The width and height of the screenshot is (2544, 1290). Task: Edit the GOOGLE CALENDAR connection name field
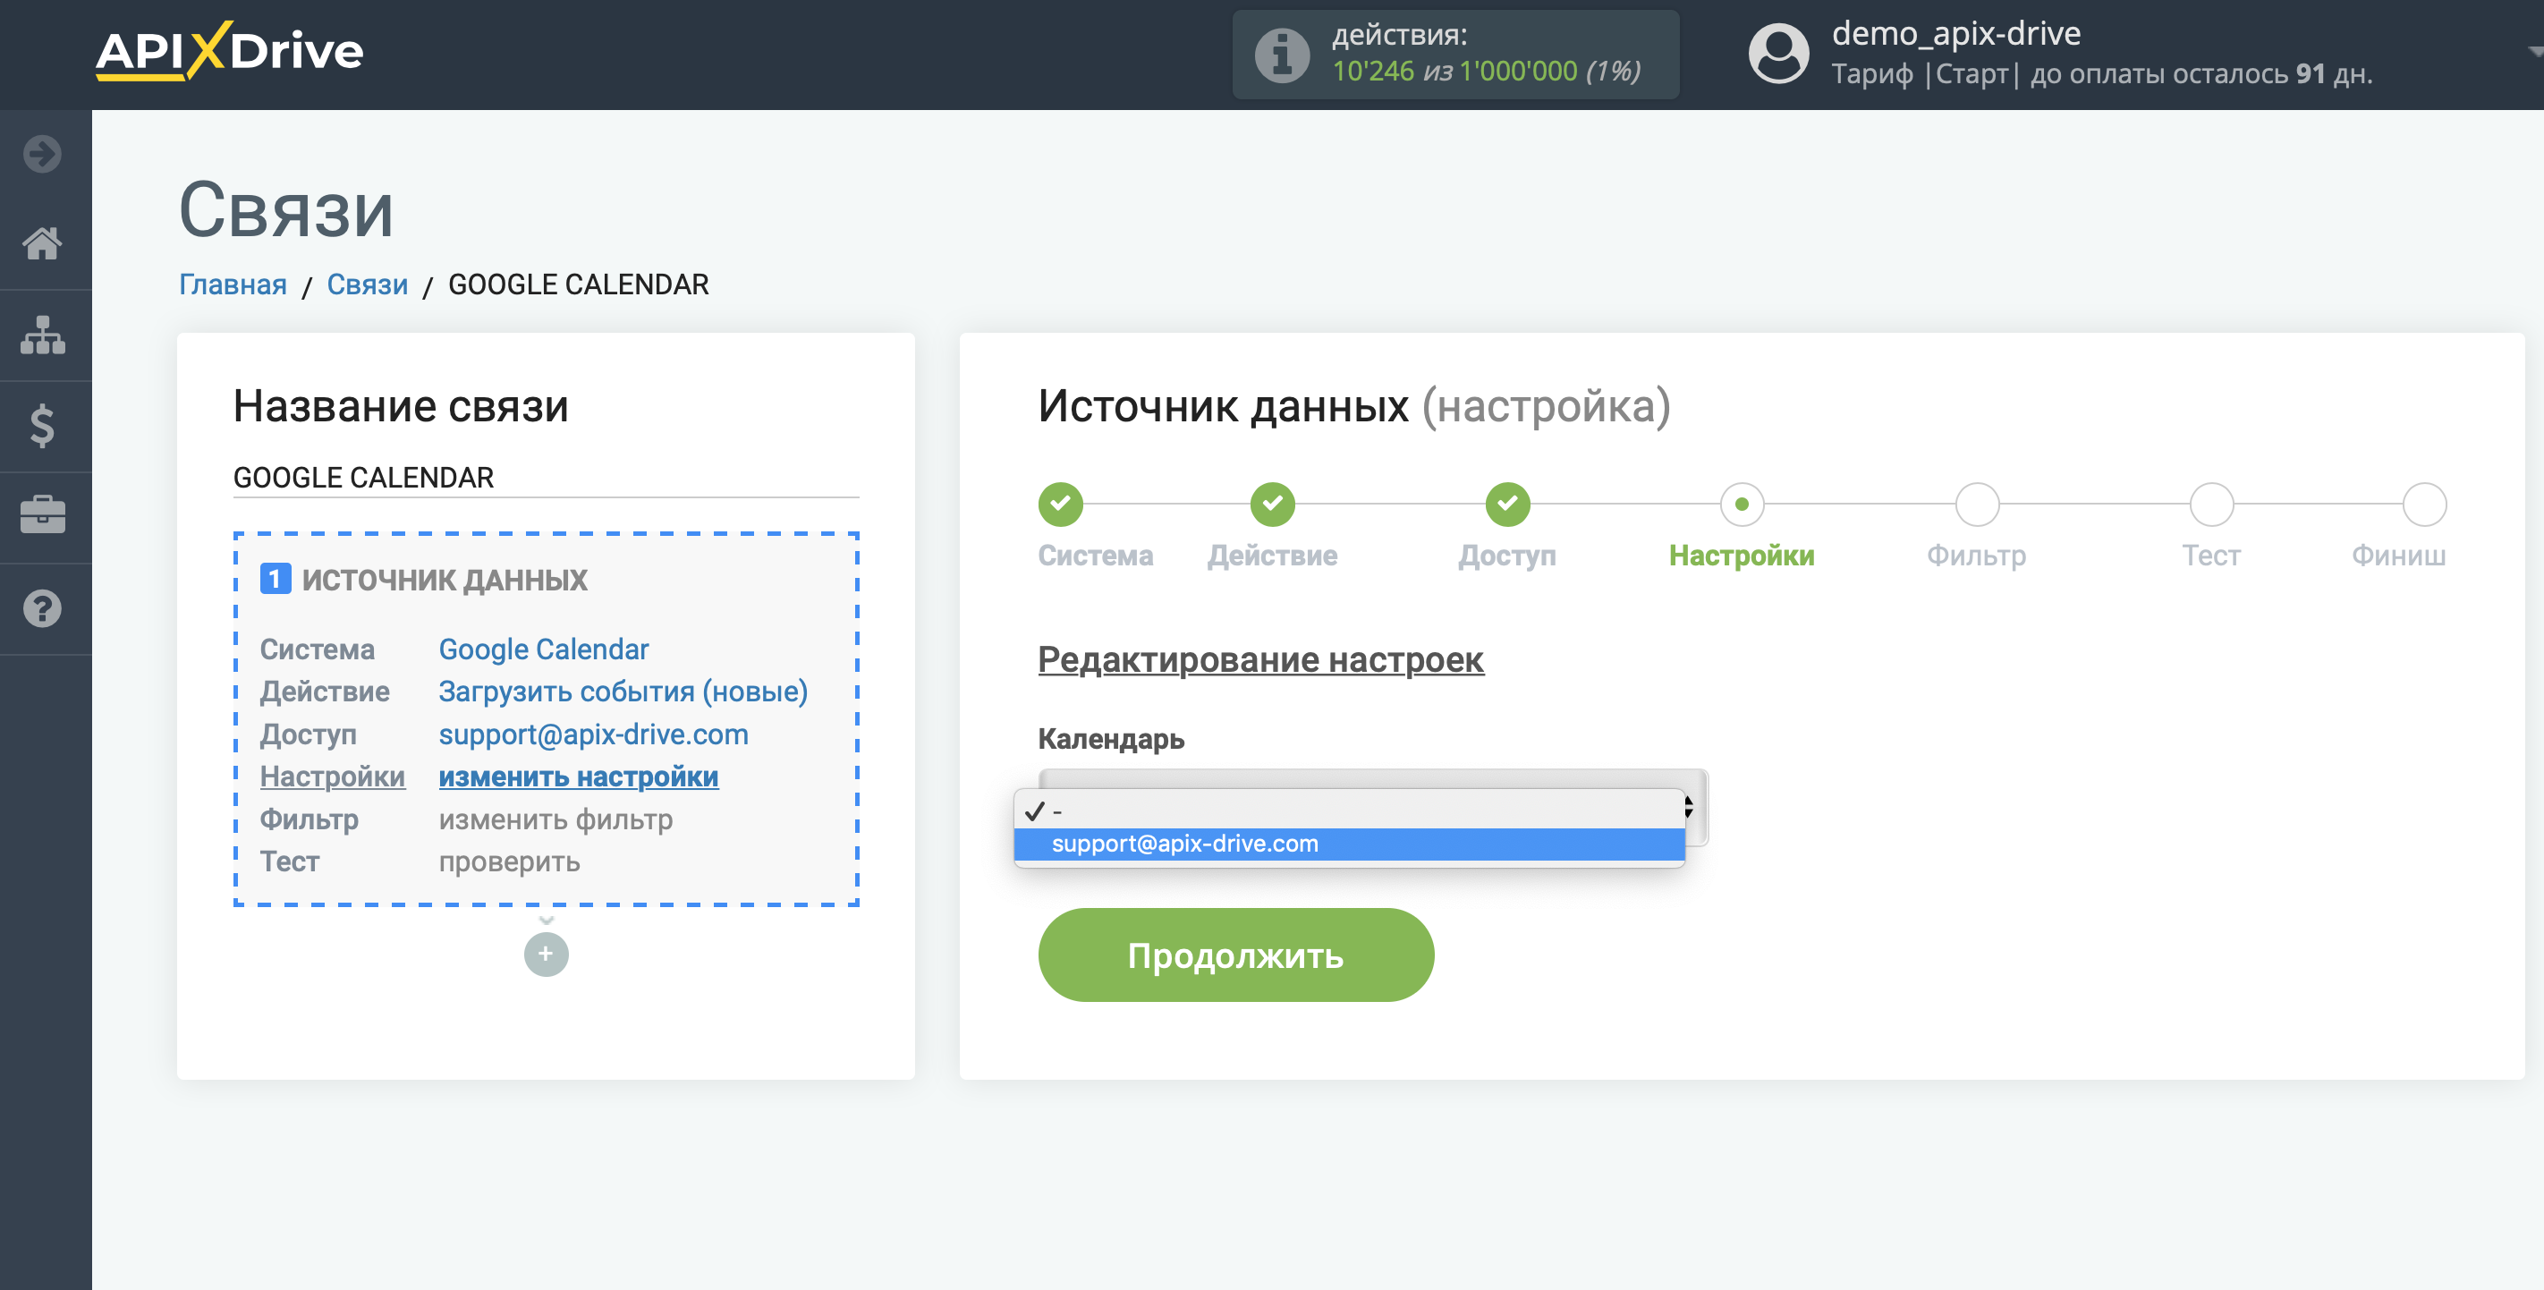point(547,477)
